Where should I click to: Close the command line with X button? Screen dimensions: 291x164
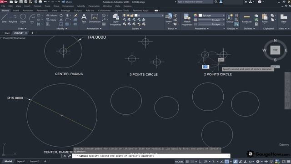(65, 156)
